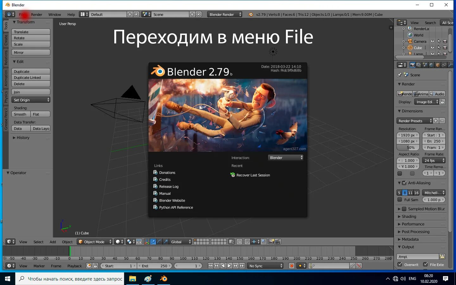The width and height of the screenshot is (456, 285).
Task: Select the scale manipulator icon
Action: (x=166, y=242)
